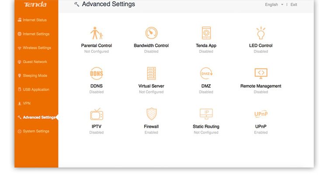328x182 pixels.
Task: Click the DDNS text label
Action: pyautogui.click(x=97, y=86)
